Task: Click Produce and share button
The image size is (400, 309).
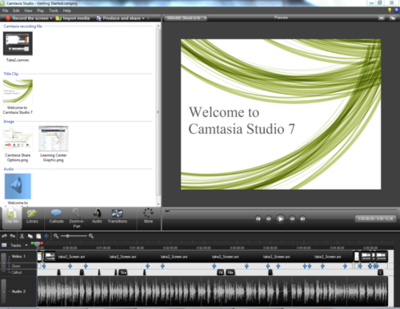Action: point(119,18)
